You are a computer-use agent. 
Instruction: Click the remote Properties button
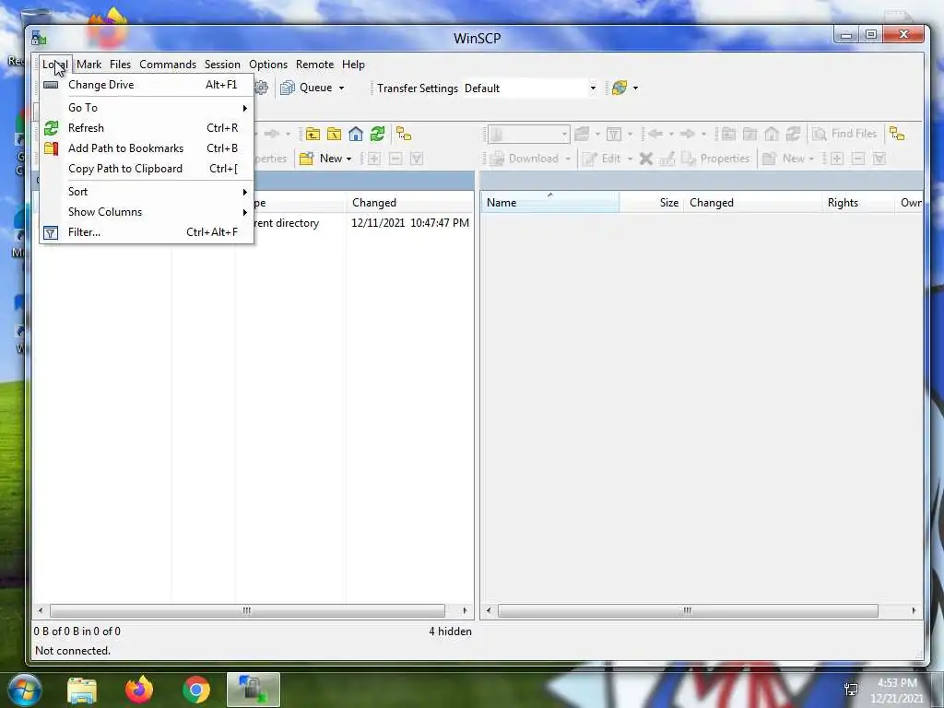click(715, 159)
